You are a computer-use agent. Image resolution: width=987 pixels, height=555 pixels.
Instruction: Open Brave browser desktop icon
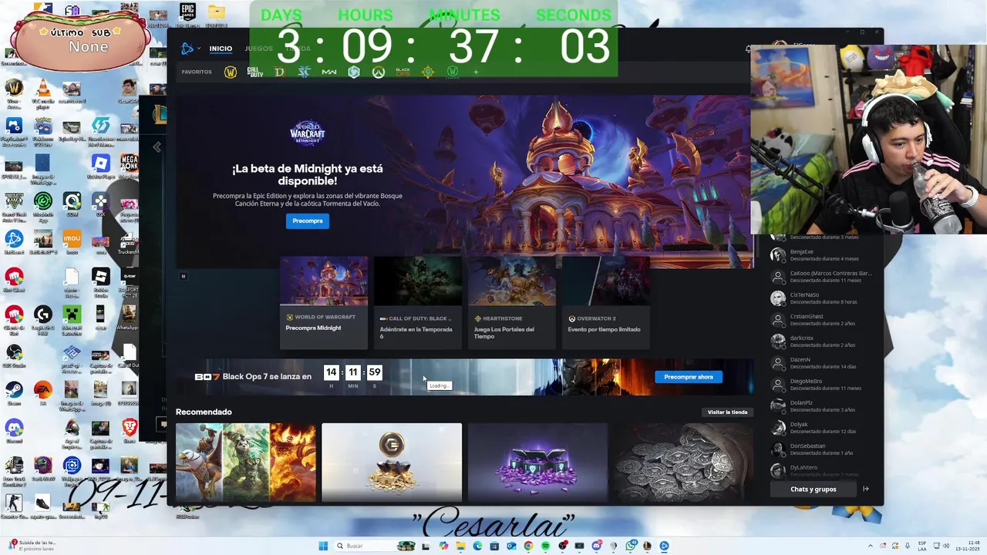click(130, 431)
